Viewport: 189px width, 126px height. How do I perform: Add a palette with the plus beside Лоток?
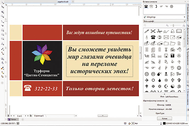click(x=22, y=119)
